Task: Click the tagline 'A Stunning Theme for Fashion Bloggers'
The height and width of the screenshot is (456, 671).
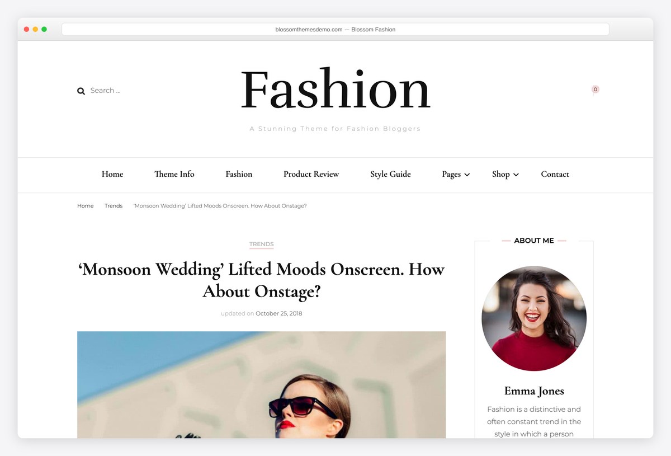Action: point(335,129)
